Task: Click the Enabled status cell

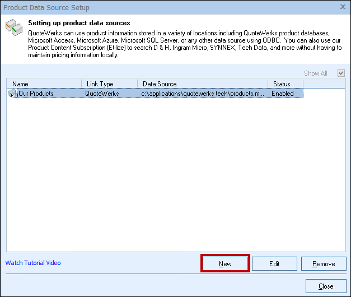Action: pos(283,94)
